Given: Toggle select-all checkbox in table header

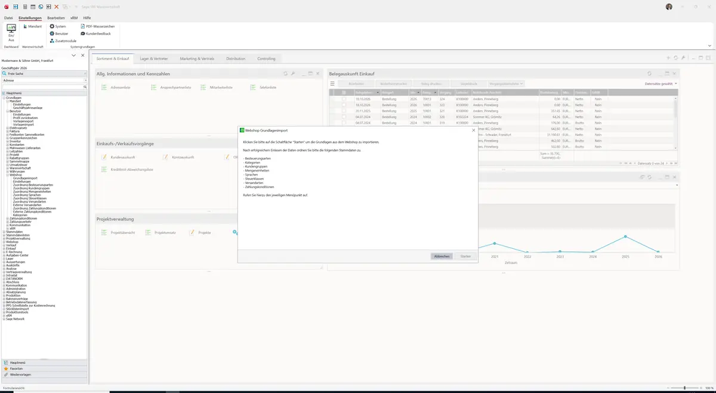Looking at the screenshot, I should click(x=344, y=92).
